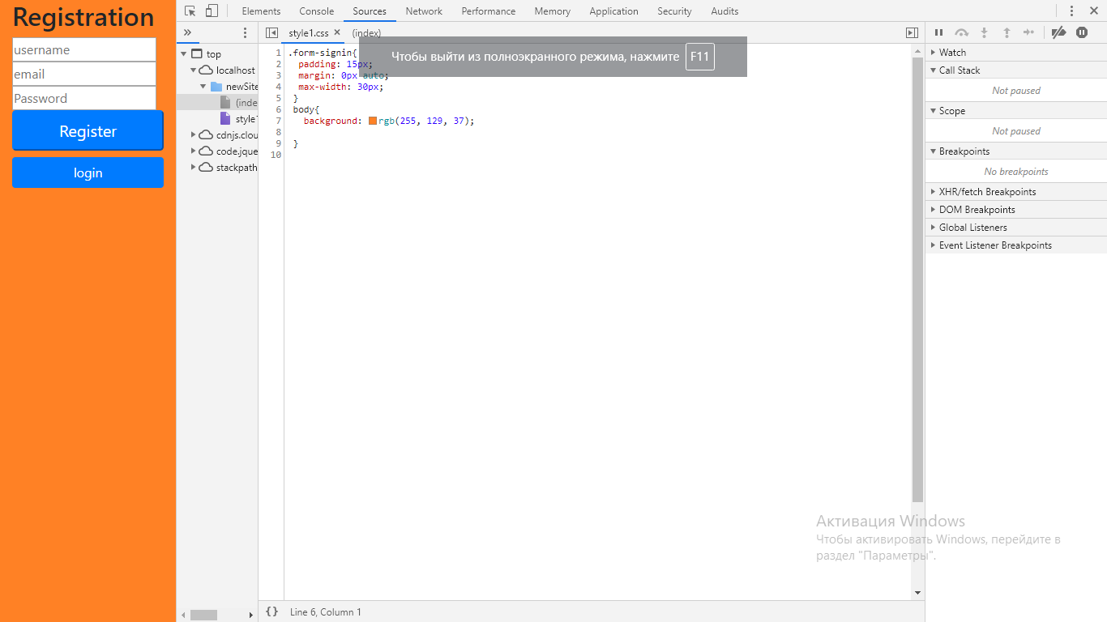
Task: Close the DevTools panel
Action: pyautogui.click(x=1093, y=11)
